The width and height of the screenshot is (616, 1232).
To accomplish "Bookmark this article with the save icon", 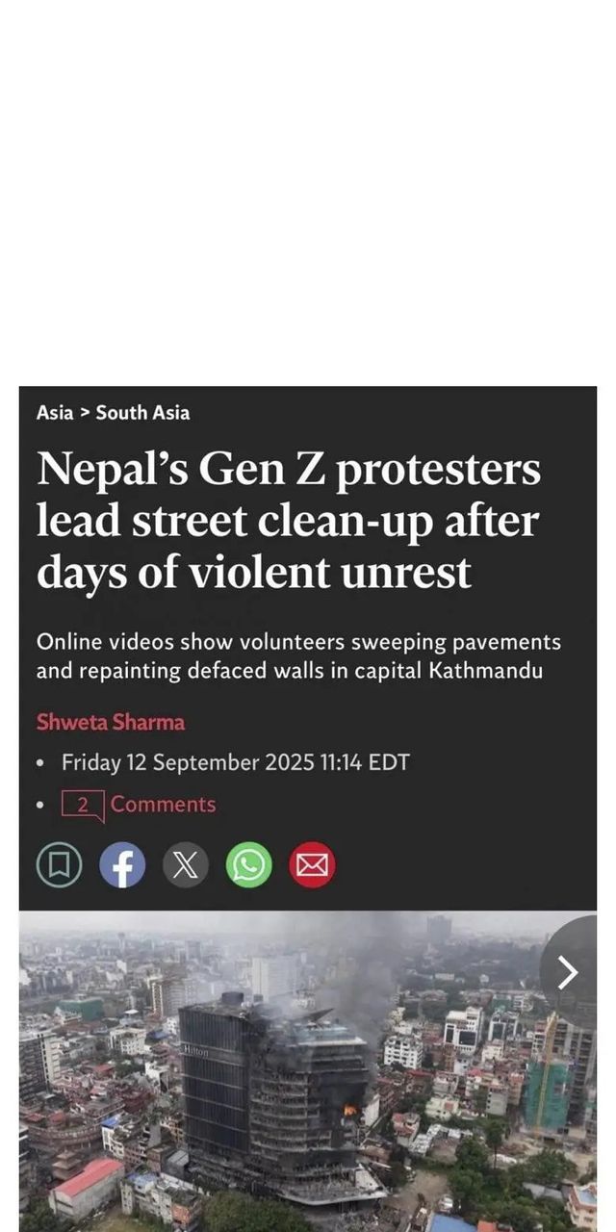I will (60, 864).
